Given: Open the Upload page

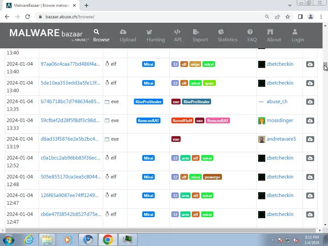Looking at the screenshot, I should click(x=128, y=36).
